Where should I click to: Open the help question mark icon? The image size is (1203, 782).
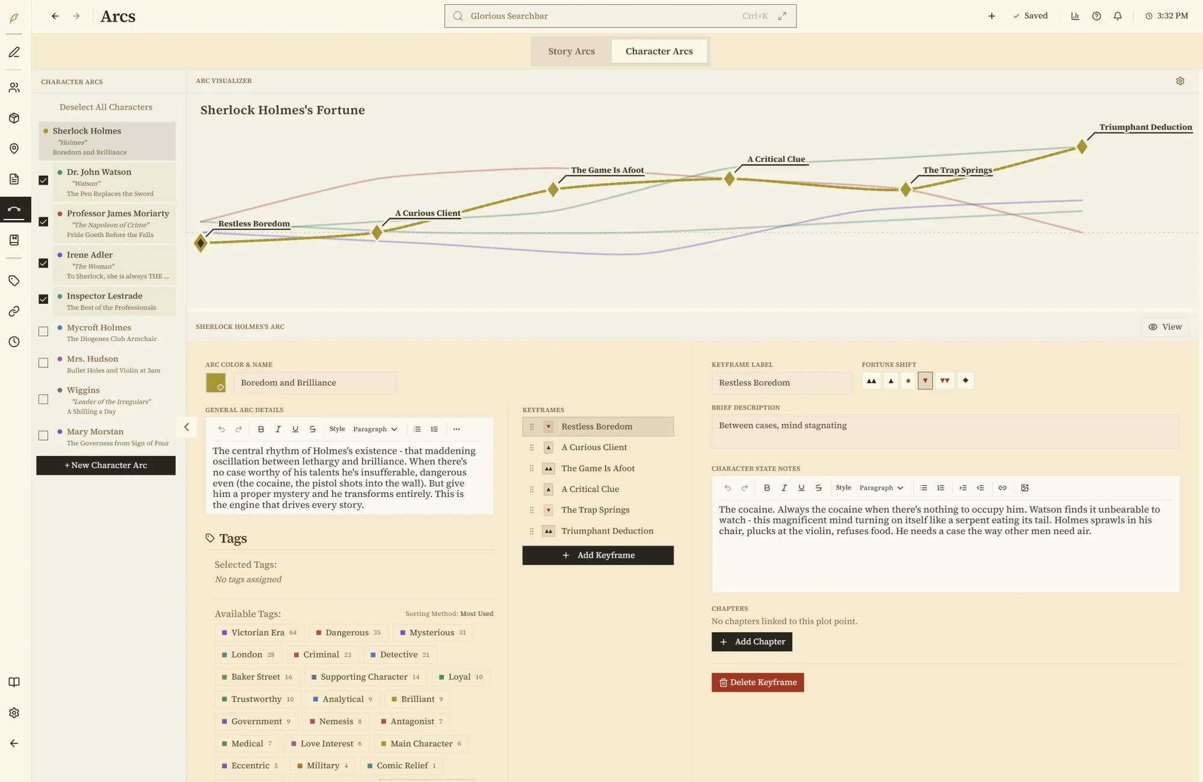[1097, 16]
